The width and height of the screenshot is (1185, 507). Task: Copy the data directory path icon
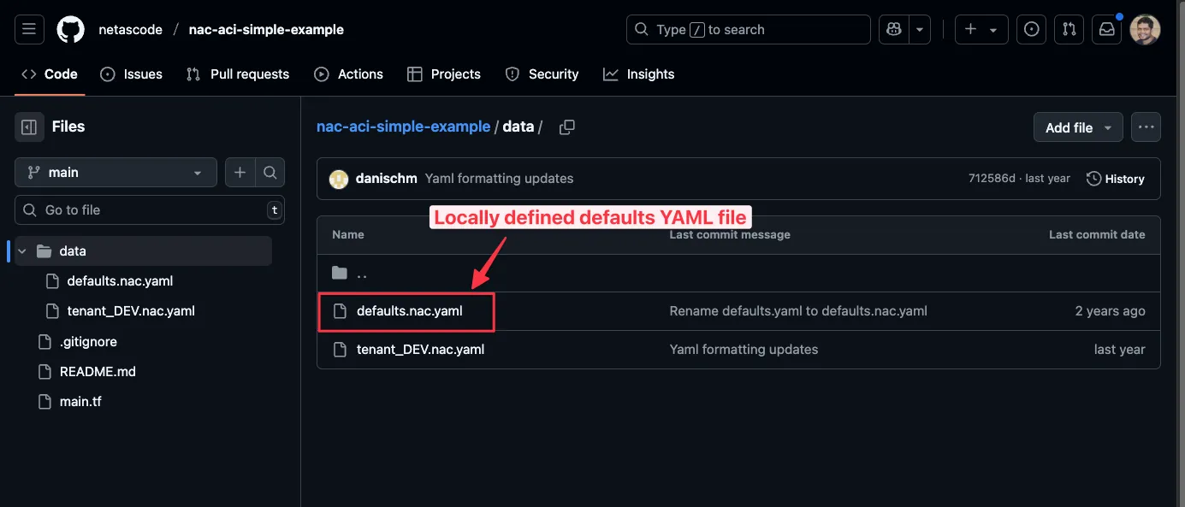pos(566,126)
